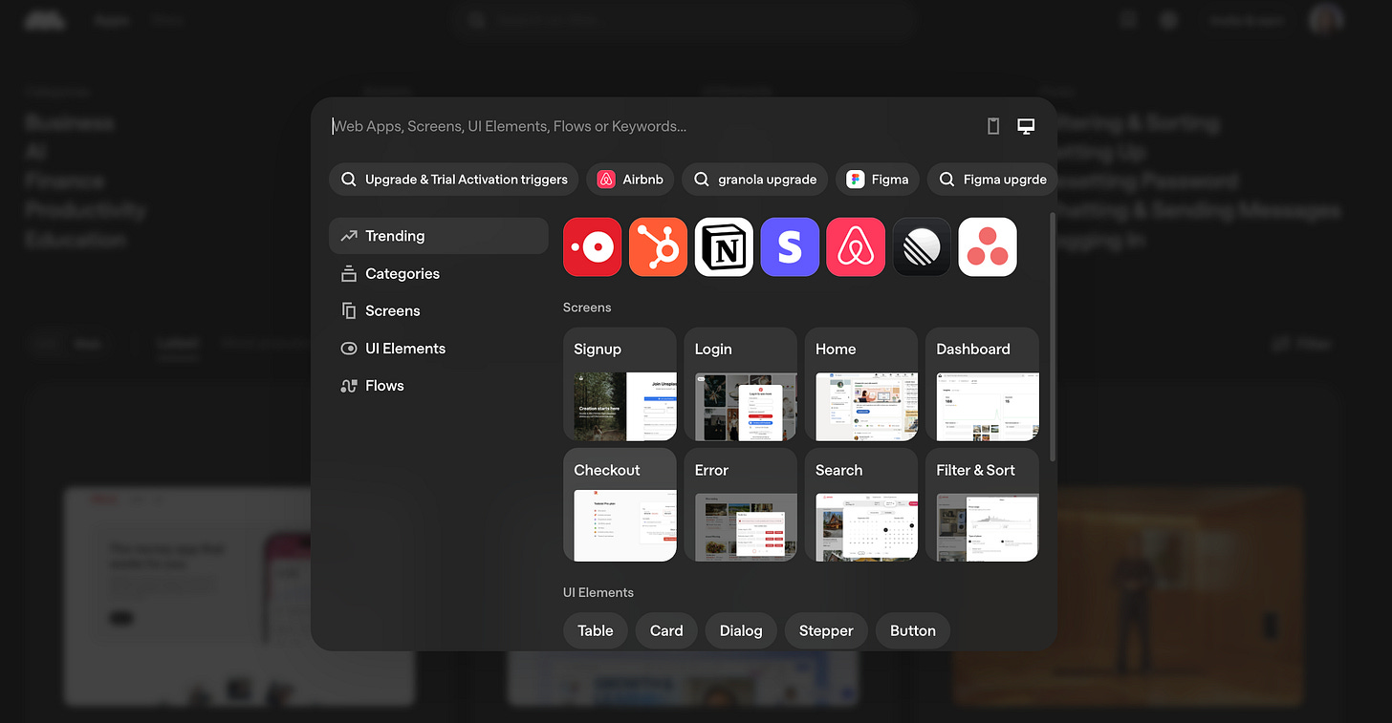The width and height of the screenshot is (1392, 723).
Task: Choose the granola upgrade suggestion chip
Action: coord(755,180)
